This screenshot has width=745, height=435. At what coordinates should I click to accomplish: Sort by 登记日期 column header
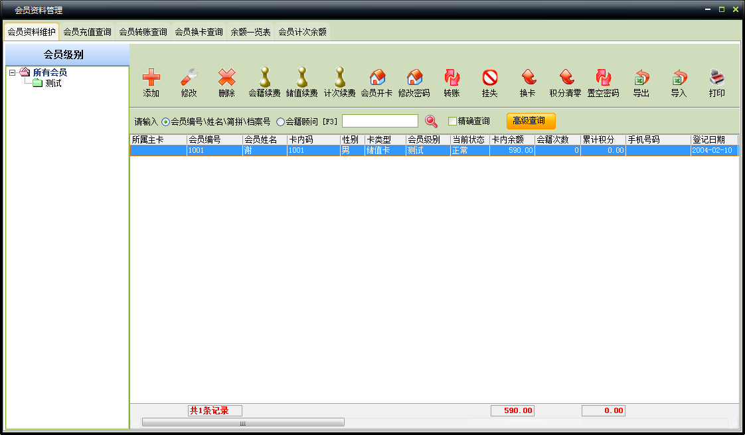[714, 139]
